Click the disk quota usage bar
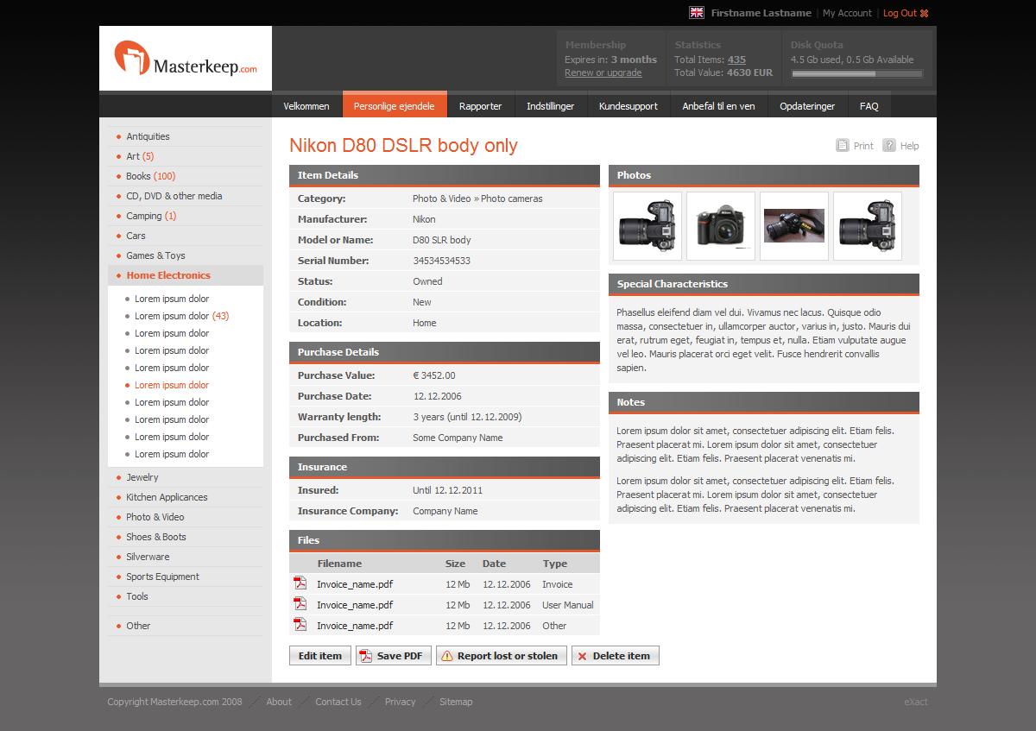1036x731 pixels. pos(856,74)
